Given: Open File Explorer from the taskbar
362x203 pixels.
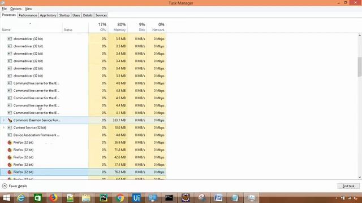Looking at the screenshot, I should (86, 198).
